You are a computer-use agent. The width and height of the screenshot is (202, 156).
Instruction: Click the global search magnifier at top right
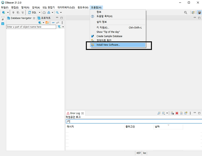point(186,12)
